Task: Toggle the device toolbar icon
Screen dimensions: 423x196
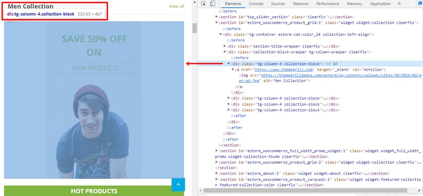Action: [213, 4]
